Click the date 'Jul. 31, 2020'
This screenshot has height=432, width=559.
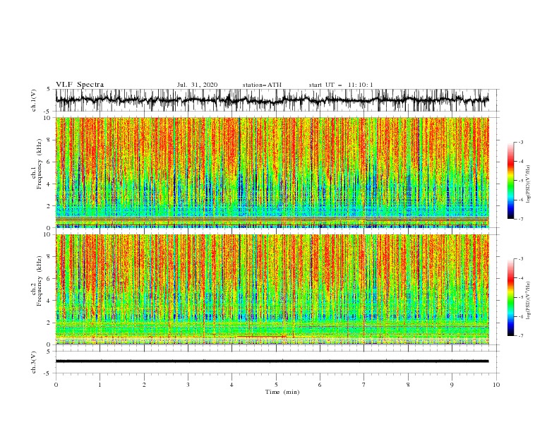(197, 85)
